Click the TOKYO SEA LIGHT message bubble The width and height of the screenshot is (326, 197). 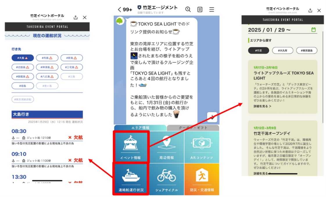point(162,71)
